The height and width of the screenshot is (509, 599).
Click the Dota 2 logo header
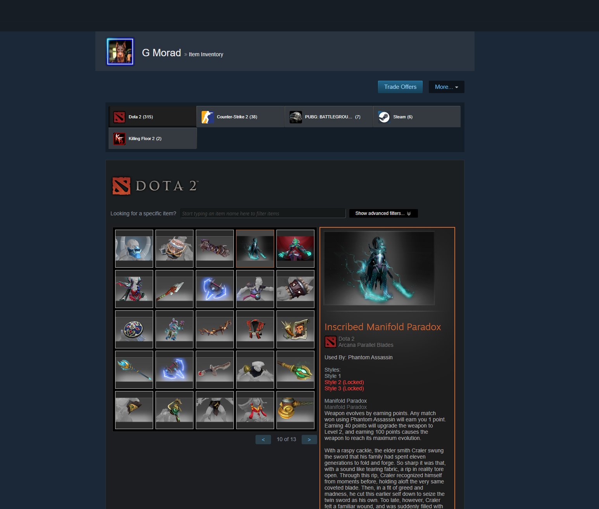coord(155,186)
